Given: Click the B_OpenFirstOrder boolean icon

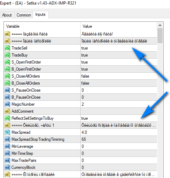Looking at the screenshot, I should [7, 69].
